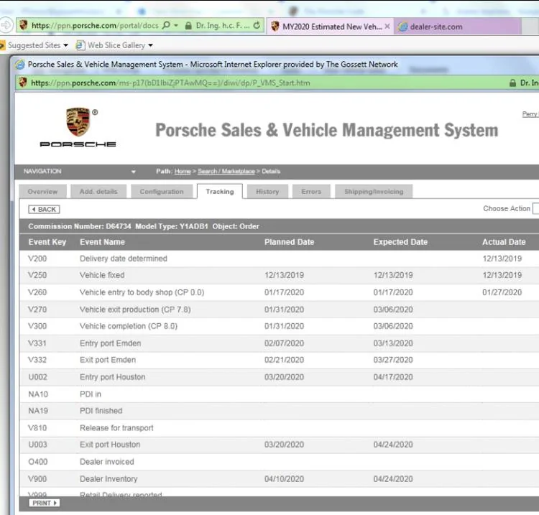539x515 pixels.
Task: Follow the Search / Marketplace breadcrumb link
Action: pos(226,171)
